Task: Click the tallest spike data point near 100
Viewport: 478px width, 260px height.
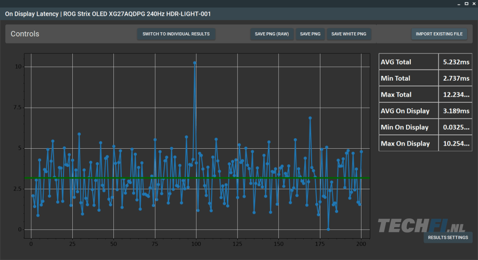Action: click(x=195, y=63)
